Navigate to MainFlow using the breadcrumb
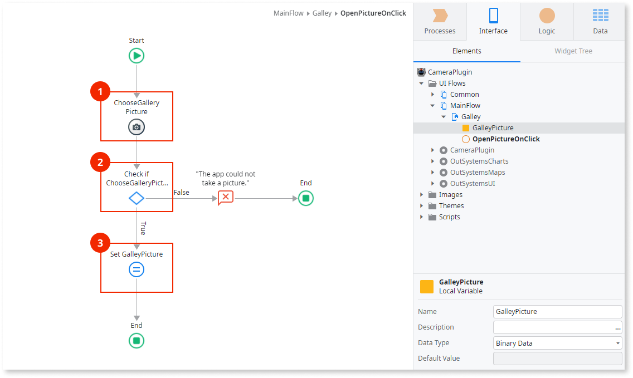The width and height of the screenshot is (633, 378). [288, 12]
